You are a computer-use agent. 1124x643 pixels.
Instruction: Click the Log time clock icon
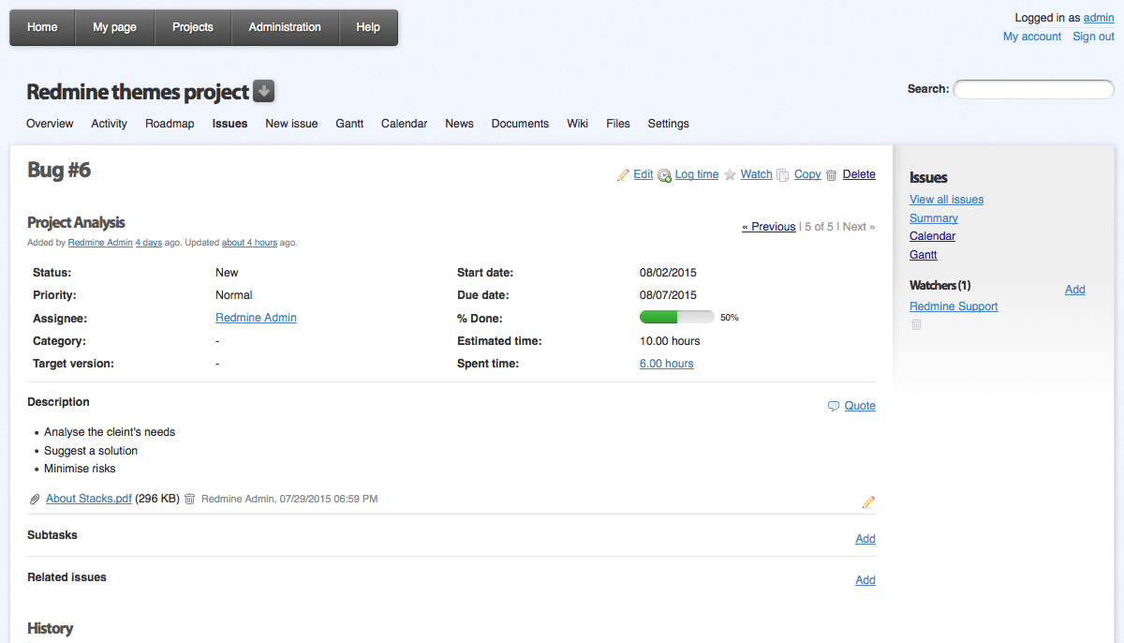[x=664, y=175]
